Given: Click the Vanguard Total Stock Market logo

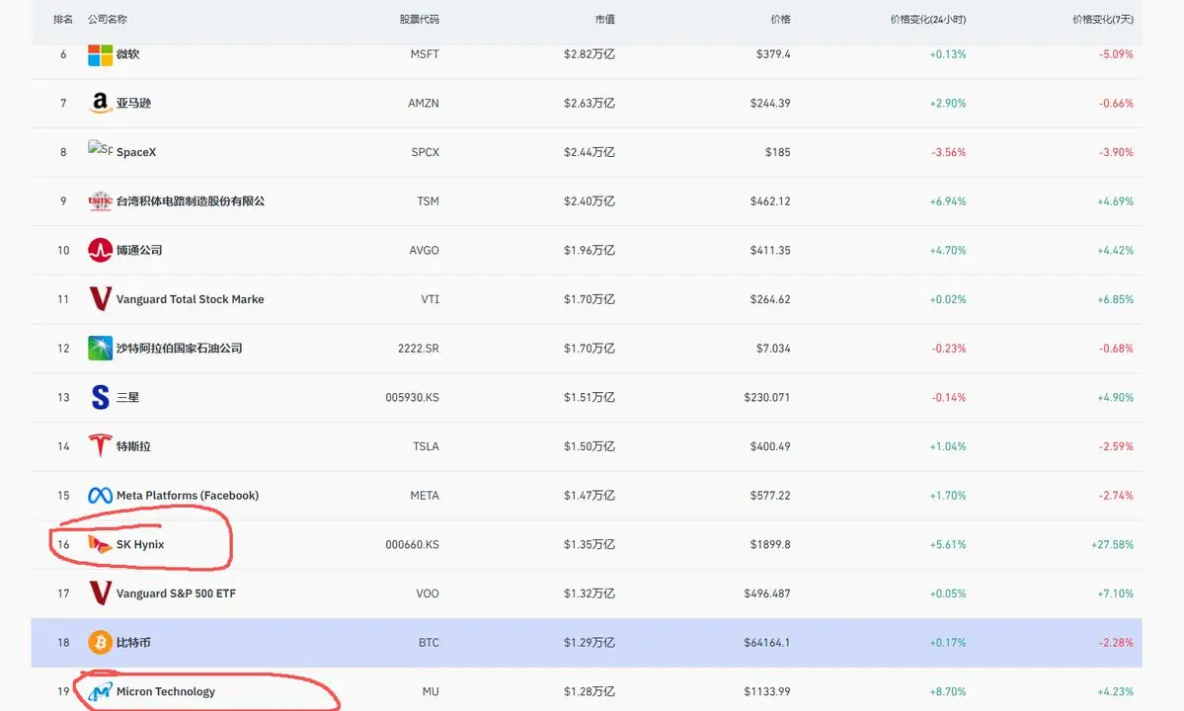Looking at the screenshot, I should point(100,299).
